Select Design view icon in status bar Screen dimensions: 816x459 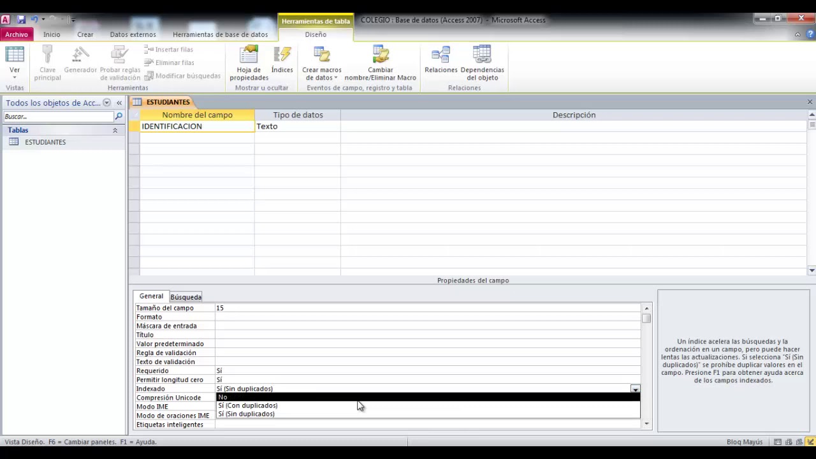[810, 442]
